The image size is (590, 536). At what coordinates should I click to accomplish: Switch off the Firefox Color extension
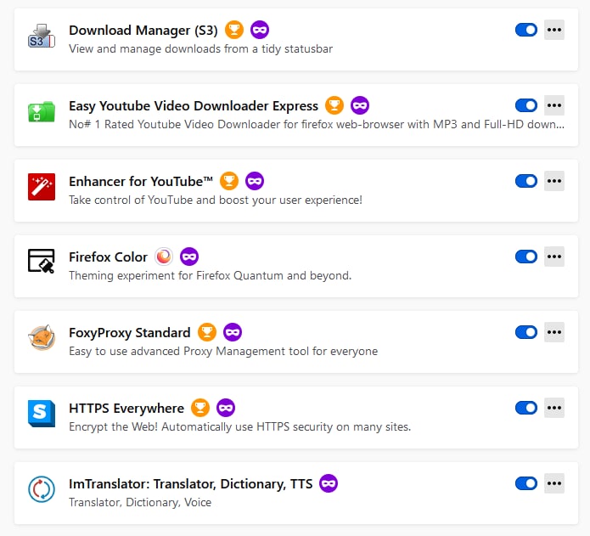pyautogui.click(x=526, y=257)
